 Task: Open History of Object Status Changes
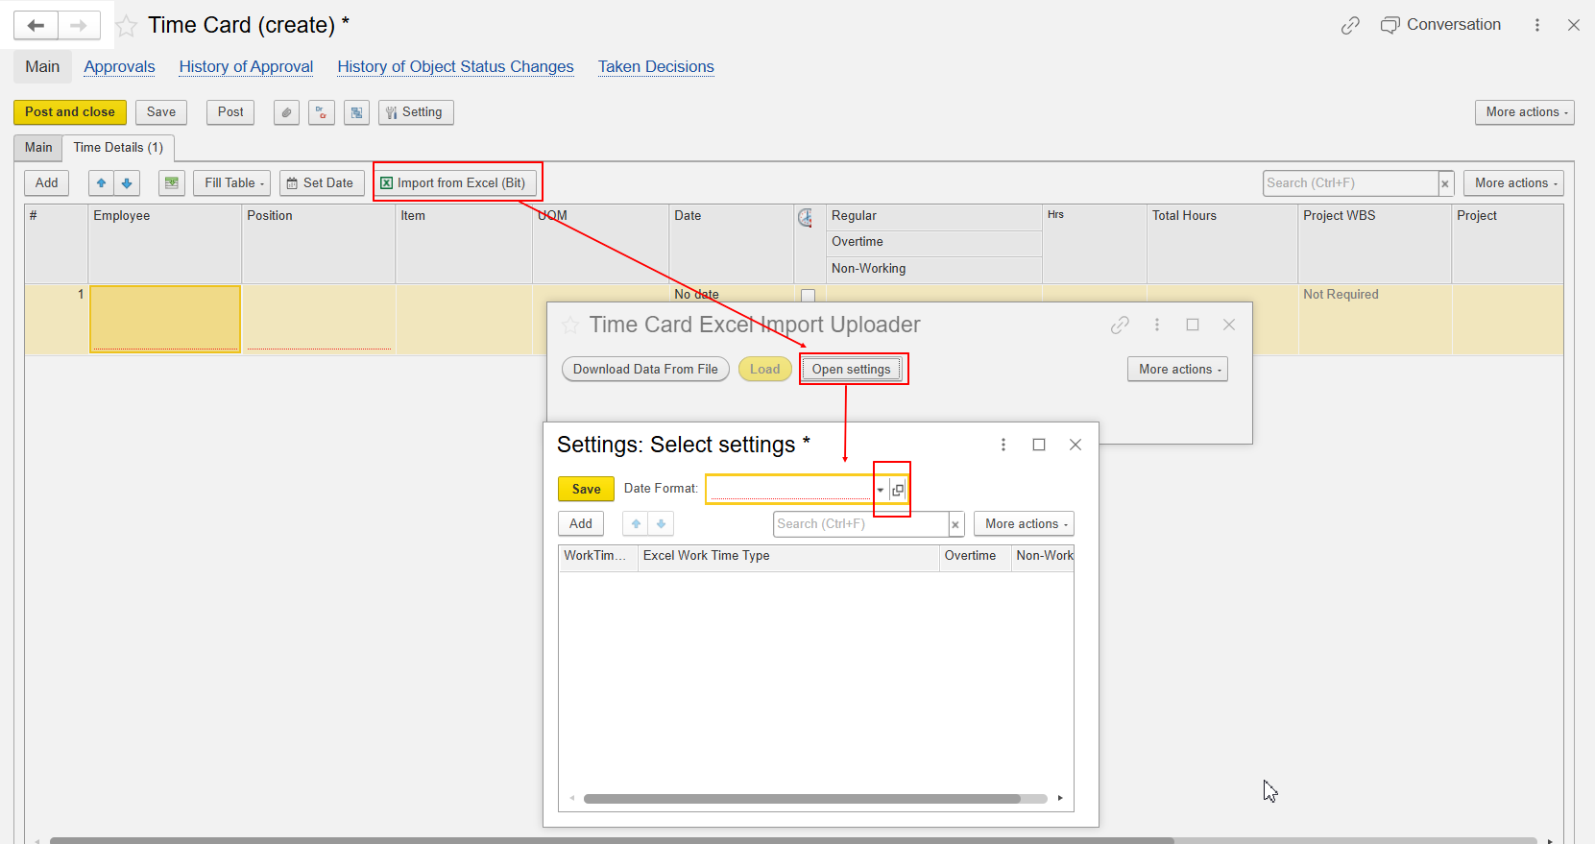(455, 67)
